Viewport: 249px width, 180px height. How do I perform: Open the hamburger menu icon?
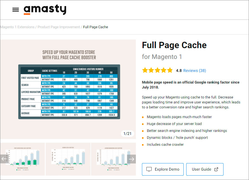15,10
